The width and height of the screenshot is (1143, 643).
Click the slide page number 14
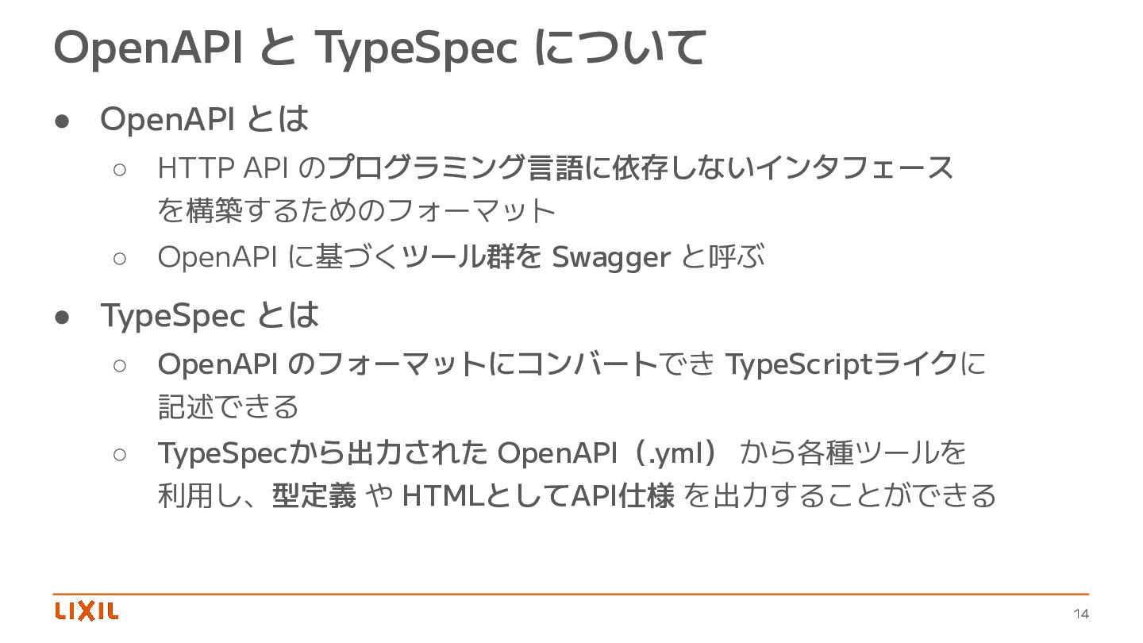pyautogui.click(x=1080, y=614)
